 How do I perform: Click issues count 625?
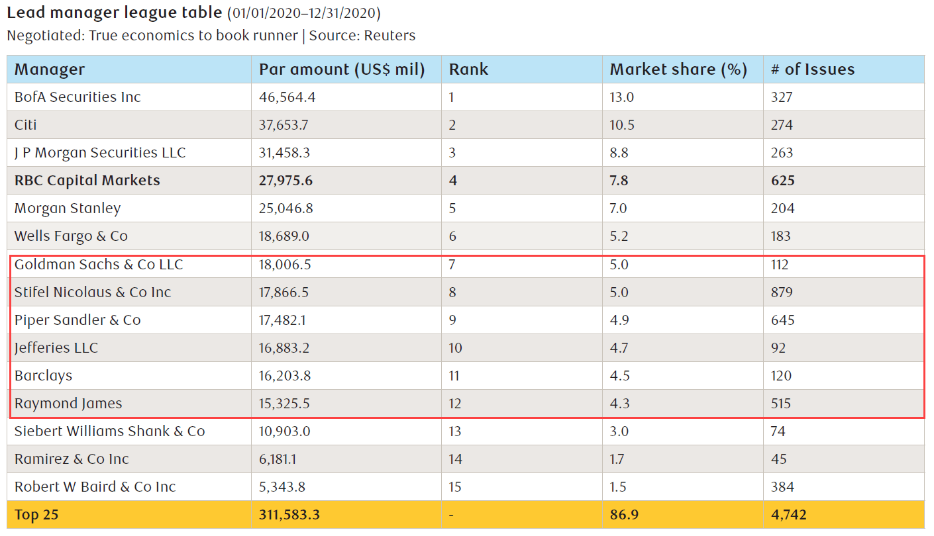point(782,181)
